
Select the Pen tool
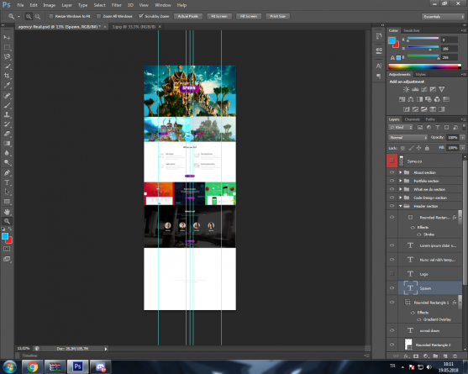point(7,173)
